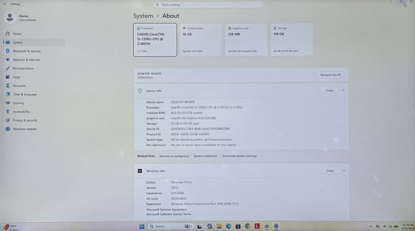Show hidden system tray icons

click(x=371, y=227)
